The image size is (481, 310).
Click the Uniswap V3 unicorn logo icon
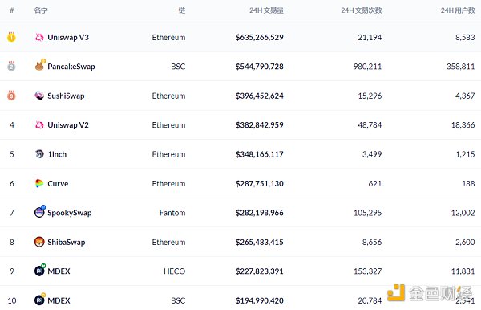(39, 37)
